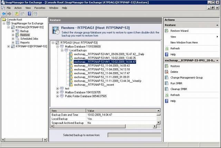Collapse the SnapManager for Exchange tree node
This screenshot has height=148, width=221.
[x=4, y=23]
